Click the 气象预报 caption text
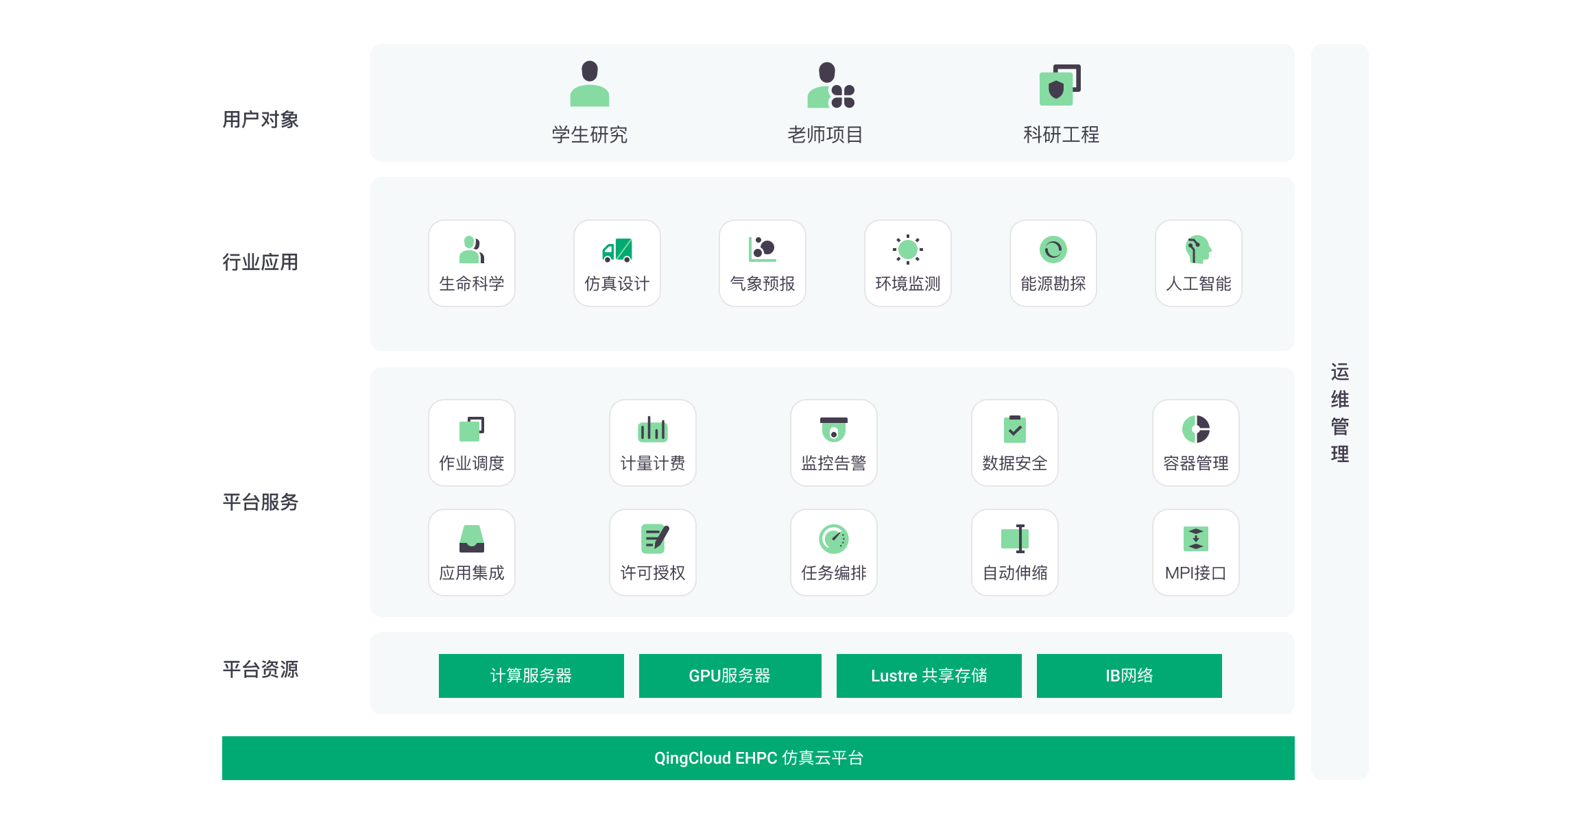 [x=763, y=284]
